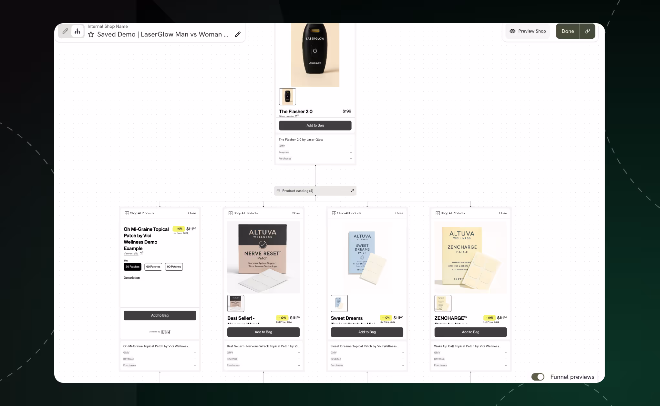Close the Sweet Dreams product card
Viewport: 660px width, 406px height.
tap(399, 213)
